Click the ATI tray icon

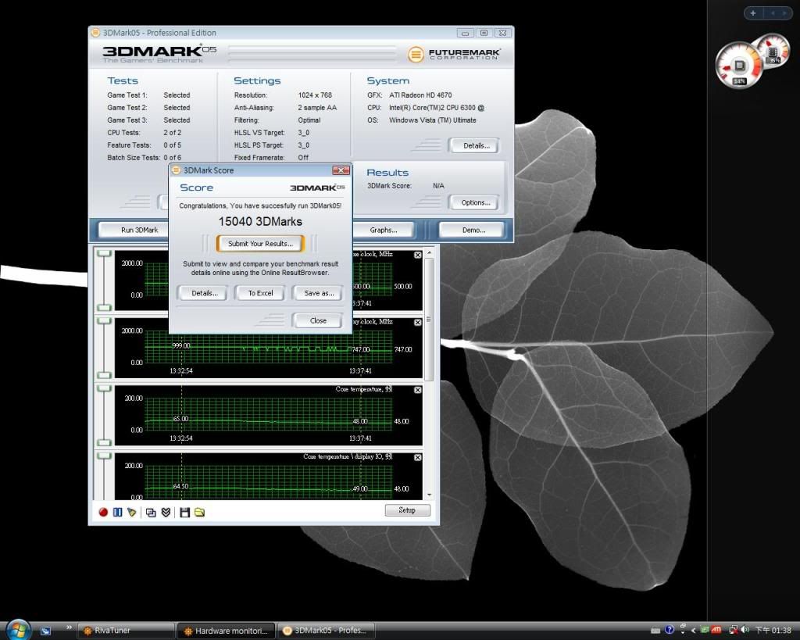coord(716,631)
